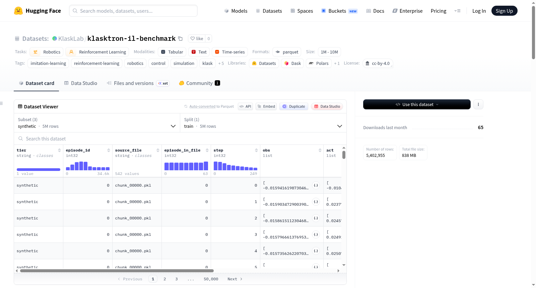Click the episode_id histogram distribution bar
Screen dimensions: 536x288
pyautogui.click(x=88, y=166)
